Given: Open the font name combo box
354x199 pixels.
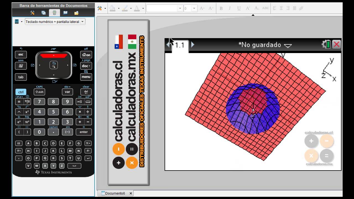Looking at the screenshot, I should [x=165, y=8].
